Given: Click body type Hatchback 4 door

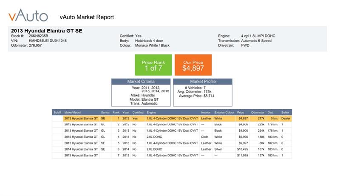Looking at the screenshot, I should pyautogui.click(x=149, y=41).
